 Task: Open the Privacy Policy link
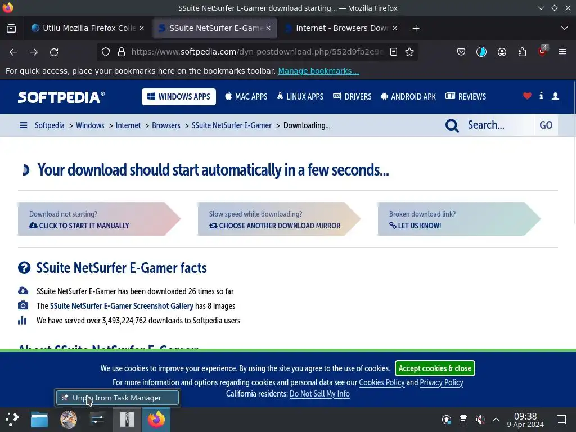coord(441,382)
